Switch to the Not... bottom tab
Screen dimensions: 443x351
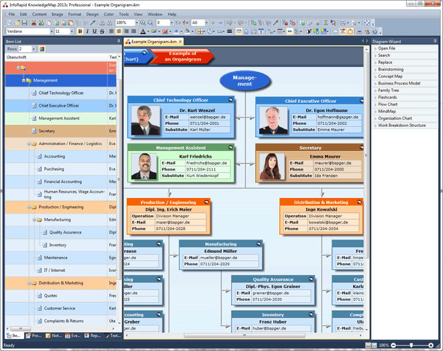(x=54, y=336)
